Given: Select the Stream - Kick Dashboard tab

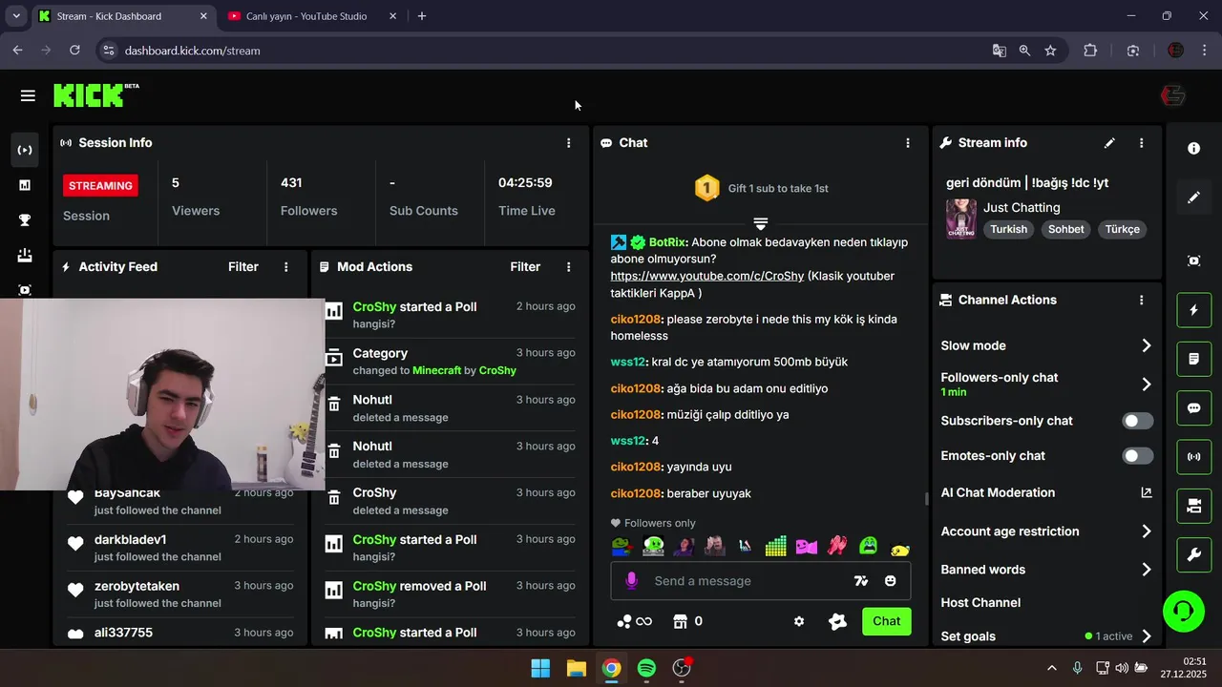Looking at the screenshot, I should click(122, 16).
